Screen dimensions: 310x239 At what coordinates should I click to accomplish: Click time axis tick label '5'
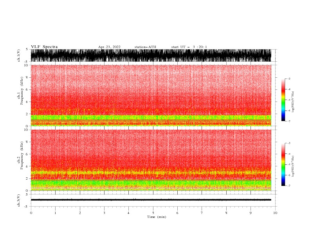coord(153,213)
